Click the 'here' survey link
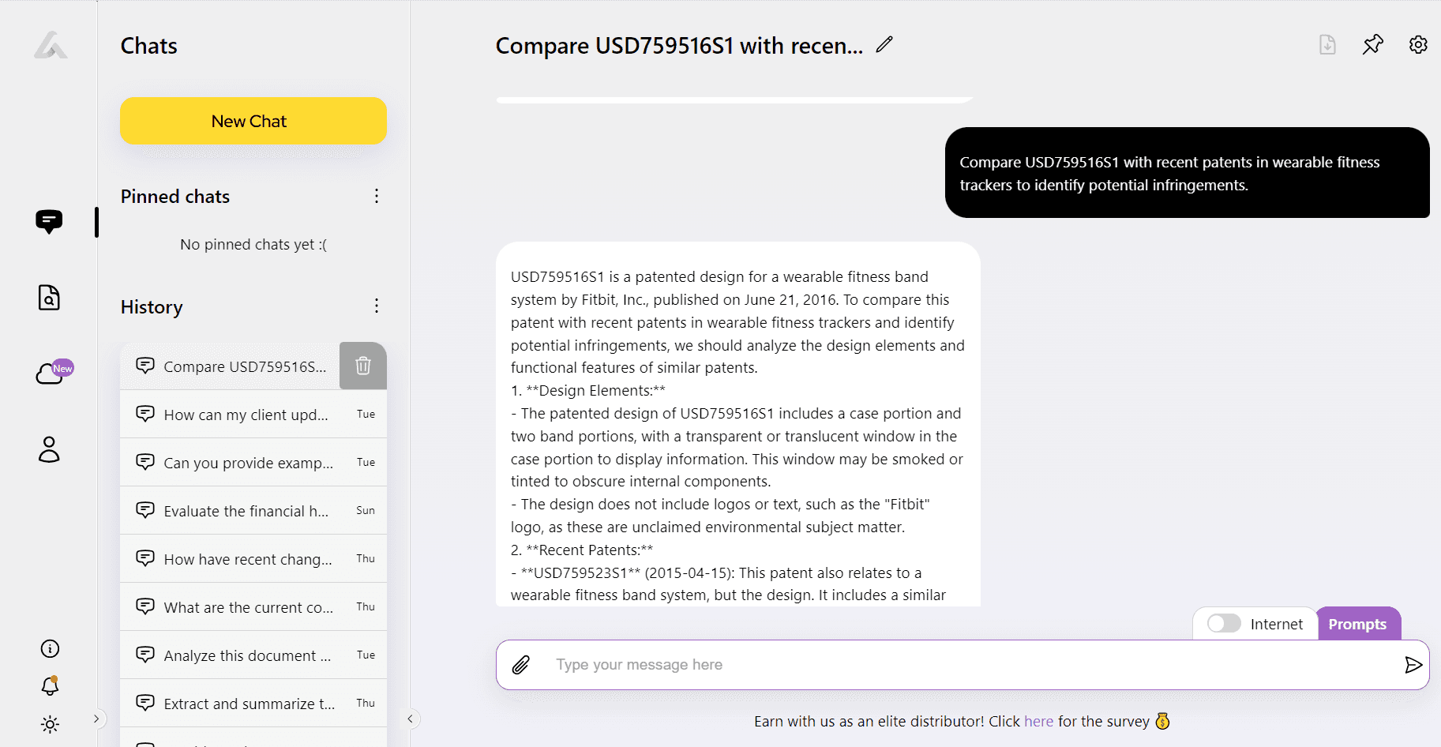The width and height of the screenshot is (1441, 747). click(x=1038, y=721)
